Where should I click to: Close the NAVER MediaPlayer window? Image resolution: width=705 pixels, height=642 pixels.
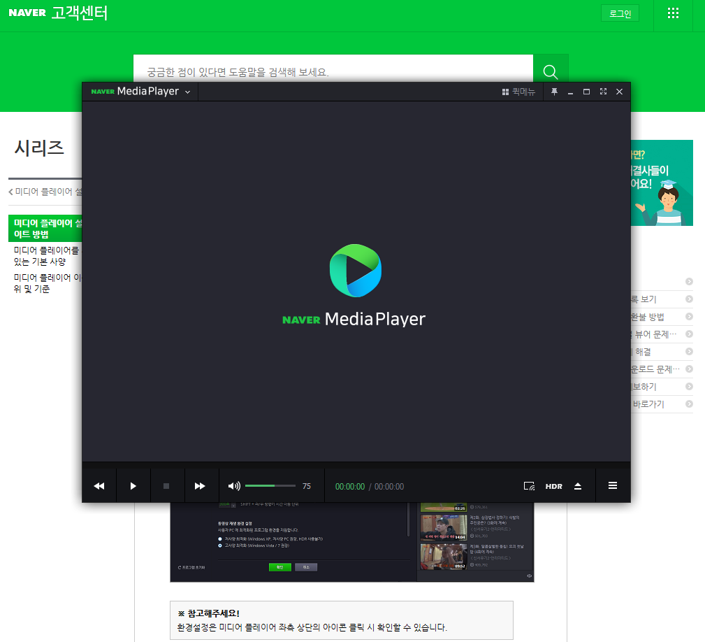pos(619,92)
